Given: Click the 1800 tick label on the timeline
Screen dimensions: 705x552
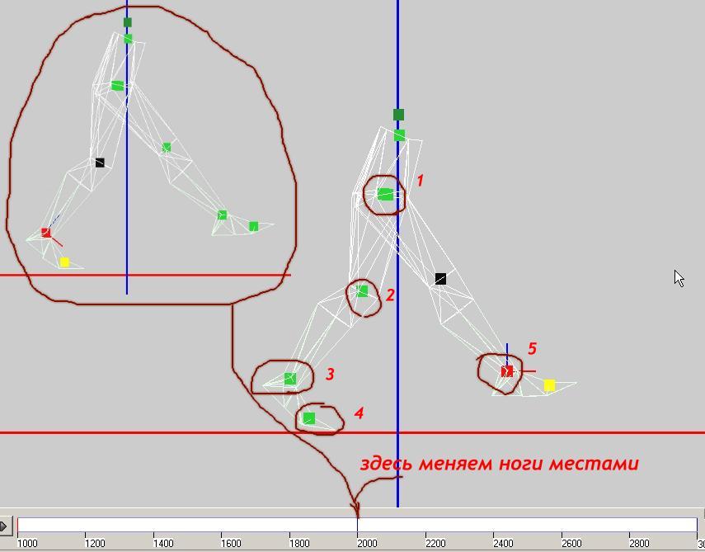Looking at the screenshot, I should pyautogui.click(x=299, y=544).
